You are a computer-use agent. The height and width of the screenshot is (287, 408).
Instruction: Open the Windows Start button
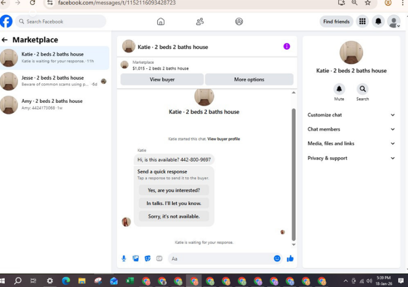coord(2,281)
